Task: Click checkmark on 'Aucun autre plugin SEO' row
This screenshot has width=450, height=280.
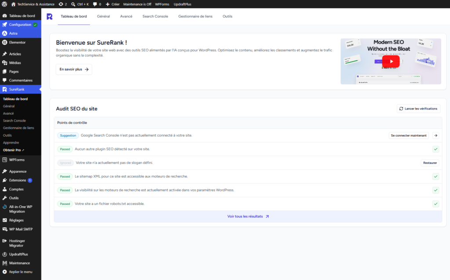Action: tap(435, 149)
